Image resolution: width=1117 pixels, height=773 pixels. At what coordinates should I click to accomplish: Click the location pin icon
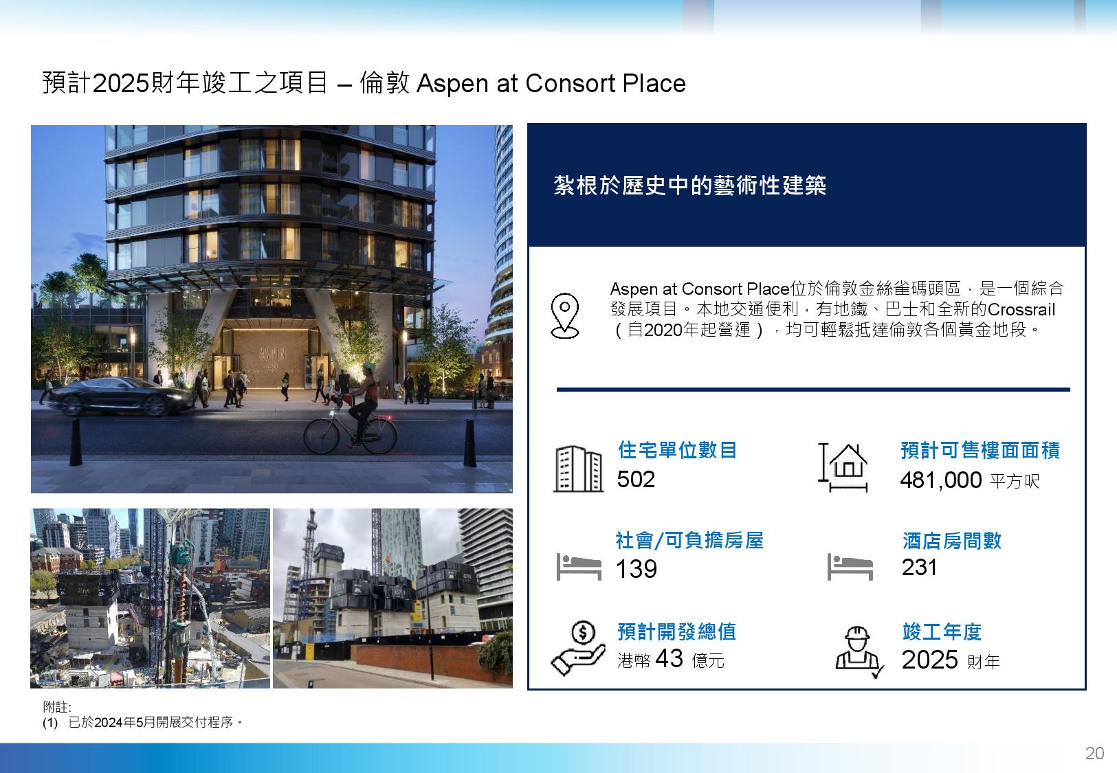click(565, 316)
